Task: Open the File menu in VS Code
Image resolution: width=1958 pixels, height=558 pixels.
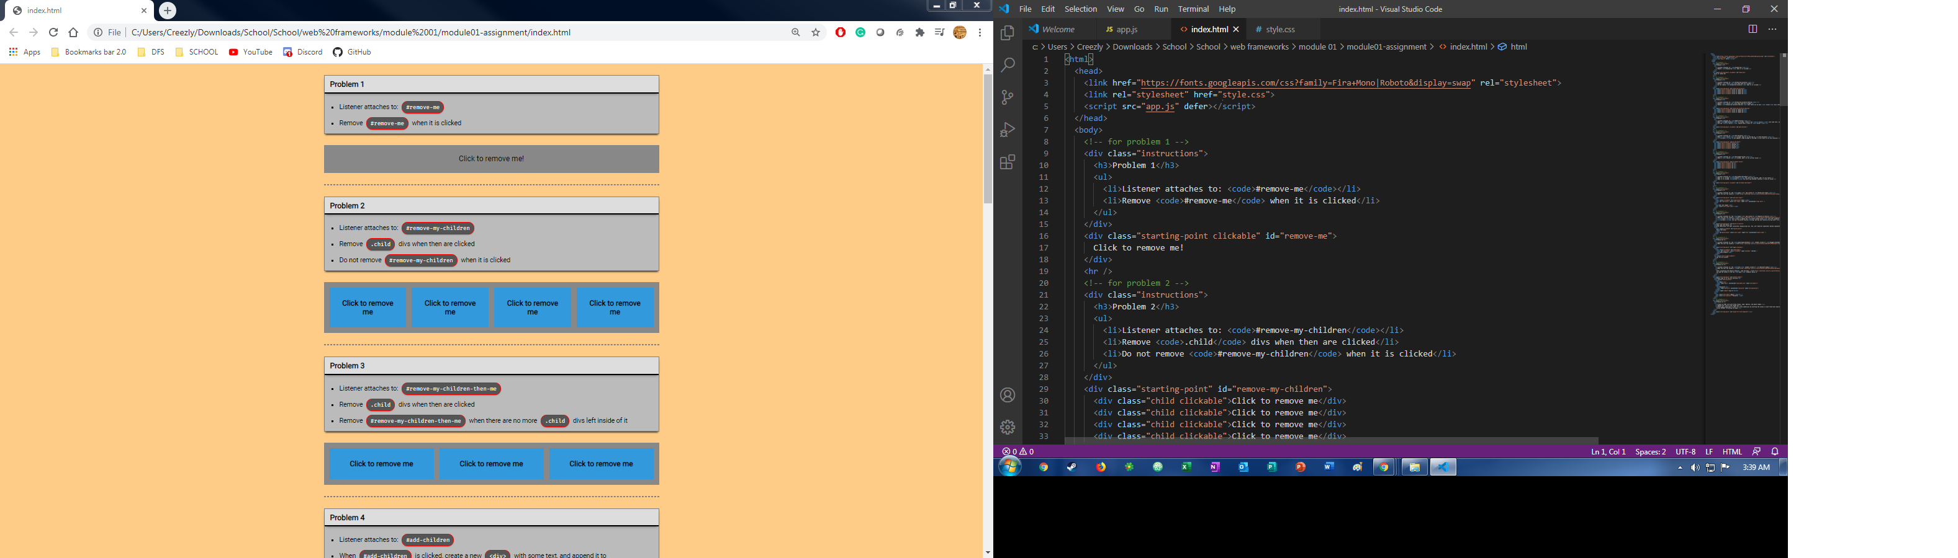Action: point(1026,9)
